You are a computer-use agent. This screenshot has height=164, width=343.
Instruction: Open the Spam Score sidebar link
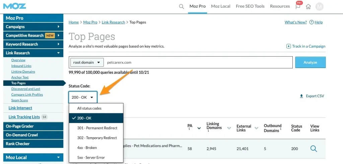[x=19, y=100]
